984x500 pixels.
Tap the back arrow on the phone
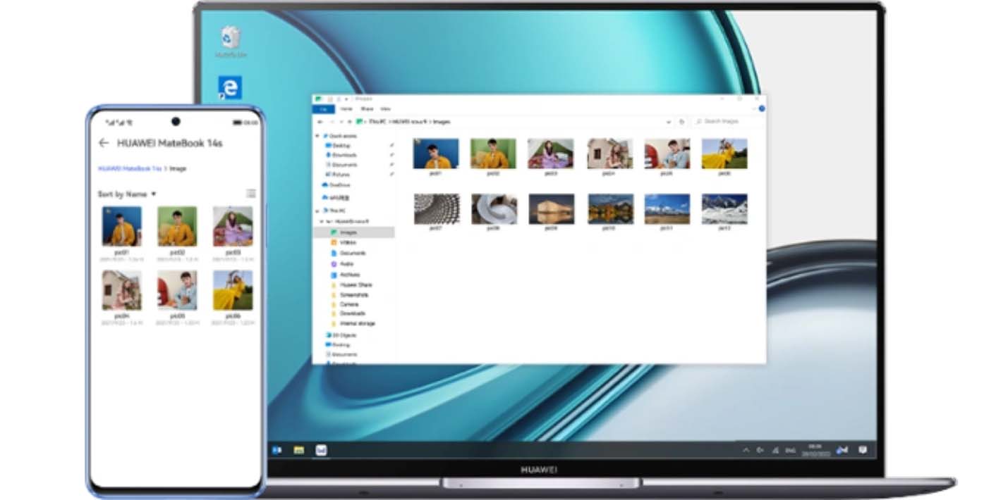[104, 143]
